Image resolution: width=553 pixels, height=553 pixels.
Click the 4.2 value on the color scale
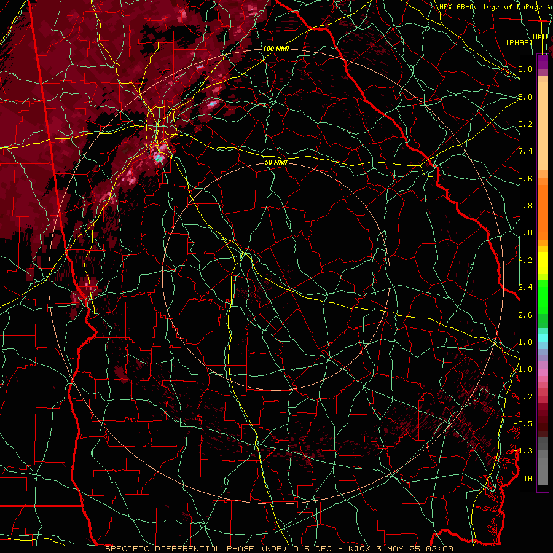click(x=525, y=261)
